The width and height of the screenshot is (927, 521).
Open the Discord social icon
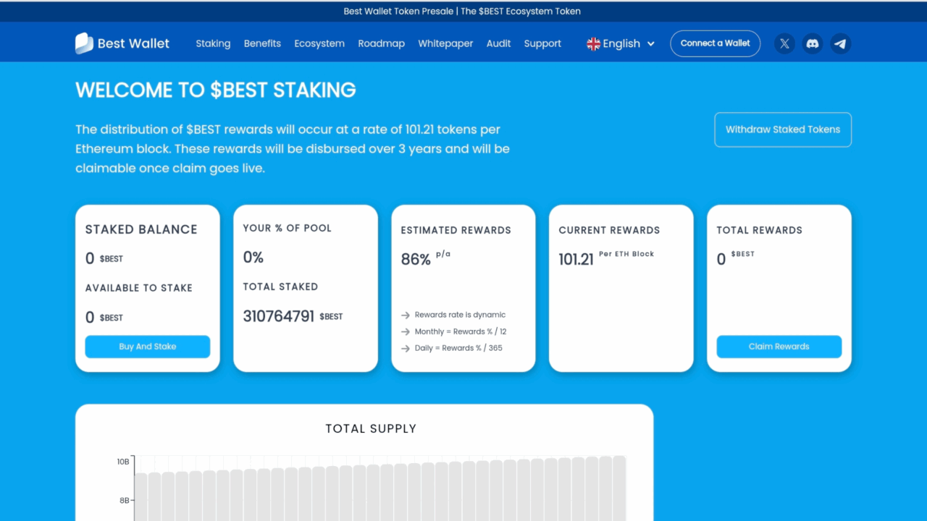click(813, 43)
